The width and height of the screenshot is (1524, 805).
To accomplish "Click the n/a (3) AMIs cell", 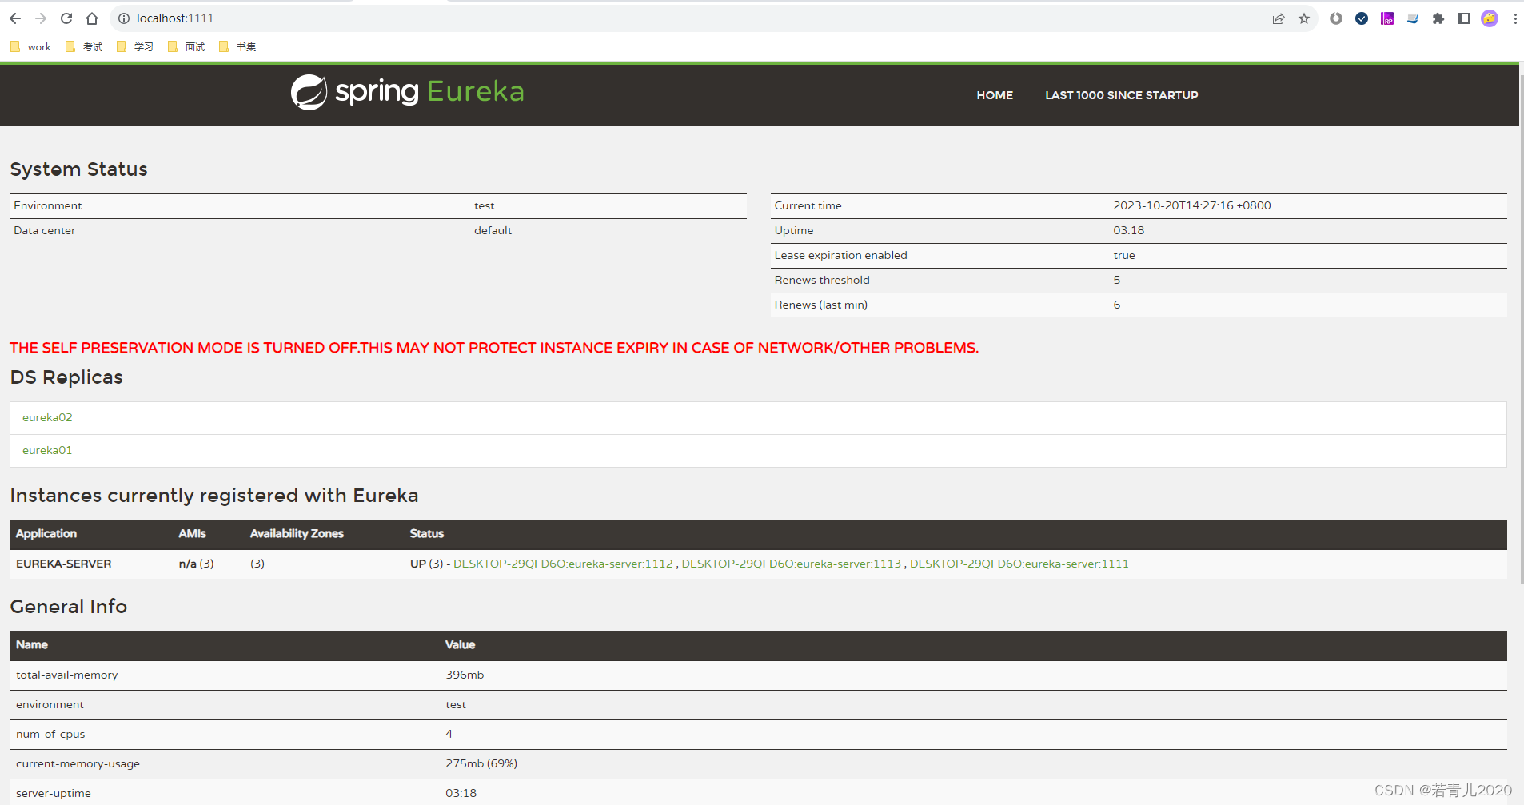I will pos(196,564).
